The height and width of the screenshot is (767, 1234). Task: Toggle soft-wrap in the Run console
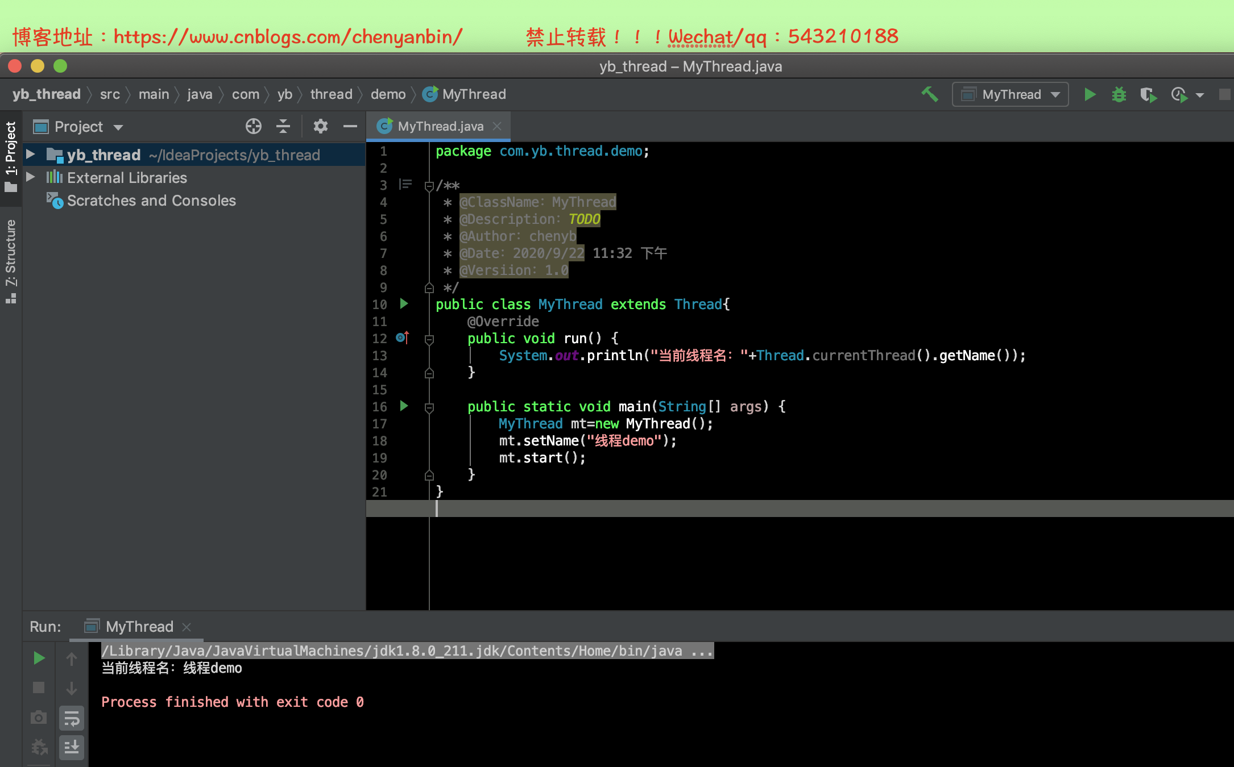72,718
